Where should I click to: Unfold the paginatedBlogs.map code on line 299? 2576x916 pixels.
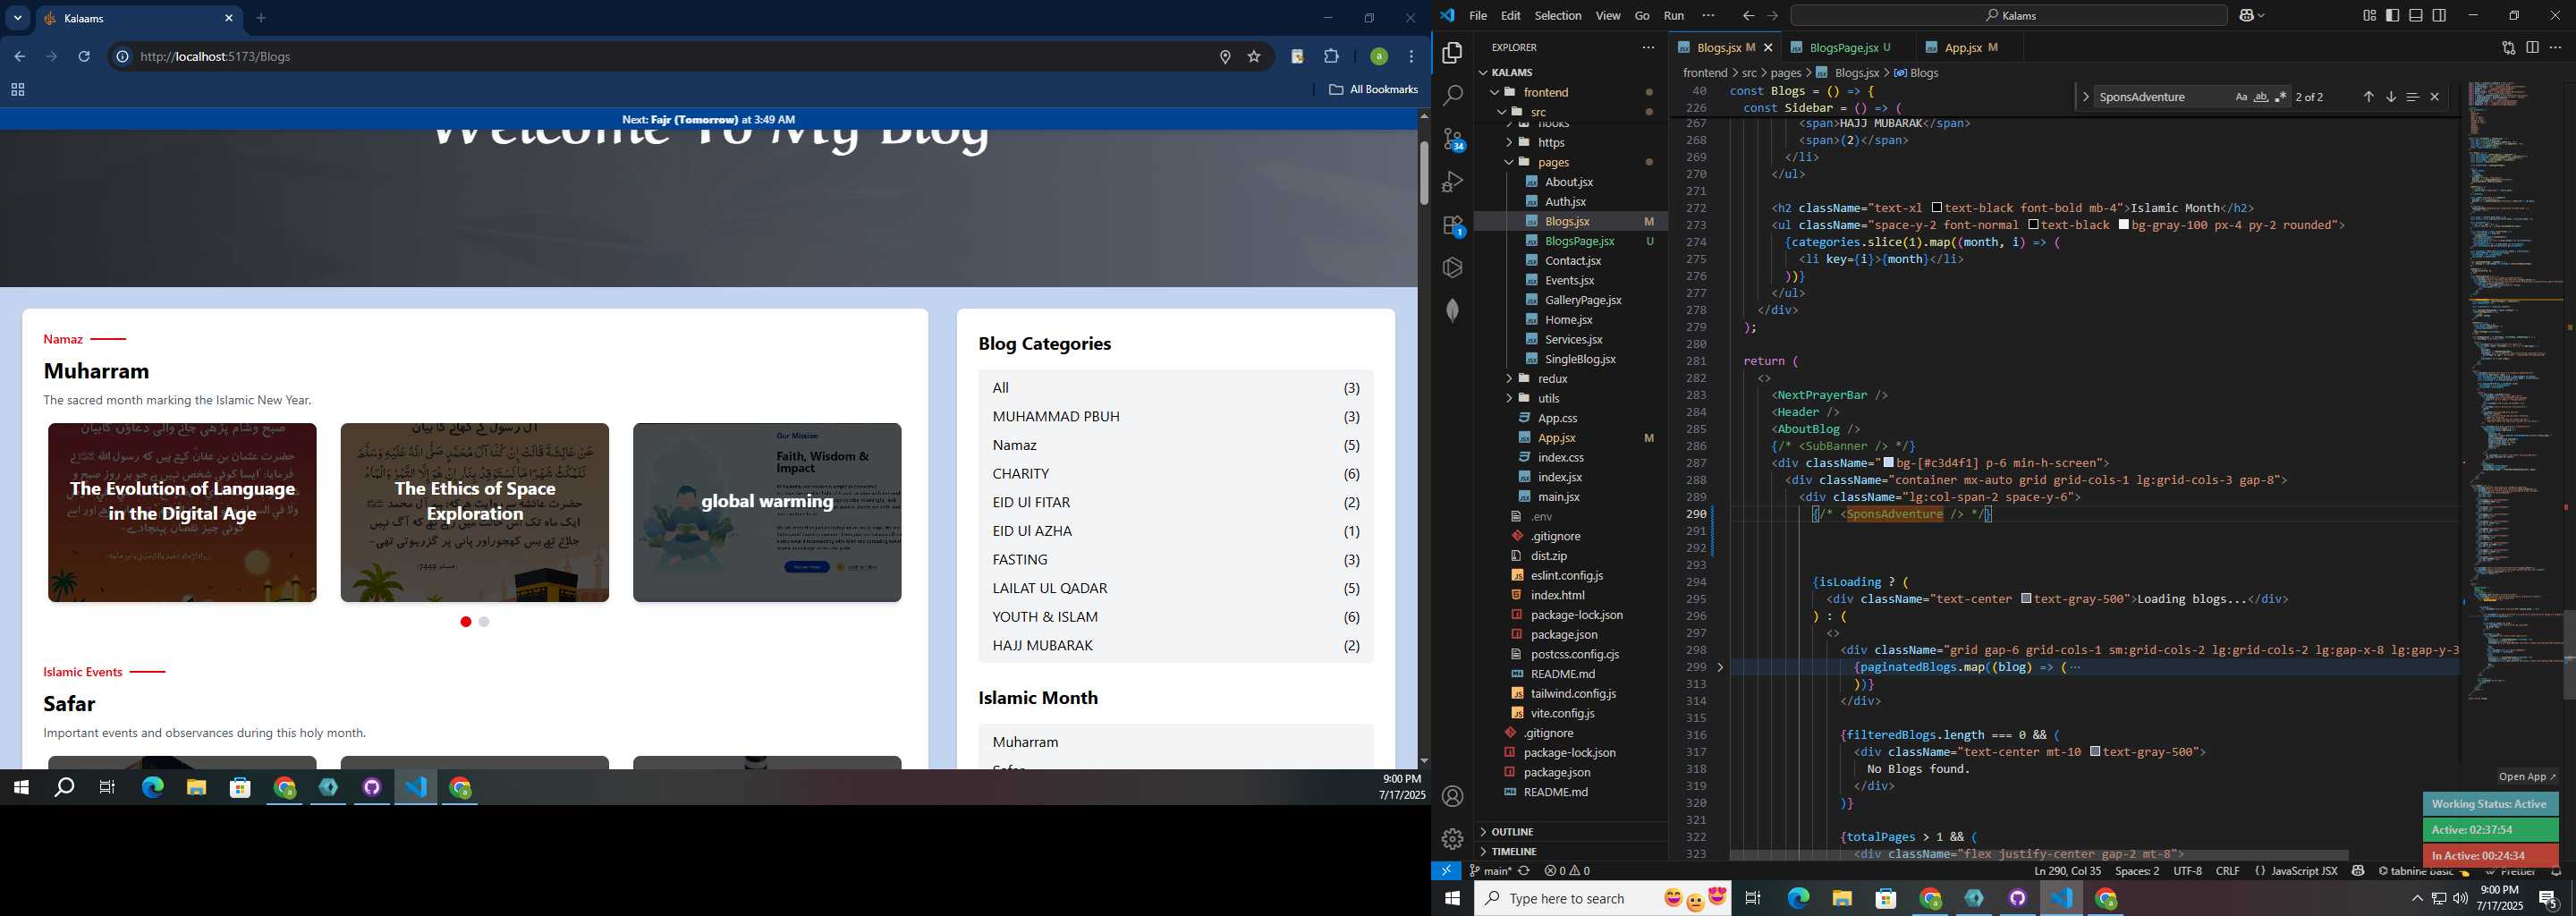pos(1720,667)
